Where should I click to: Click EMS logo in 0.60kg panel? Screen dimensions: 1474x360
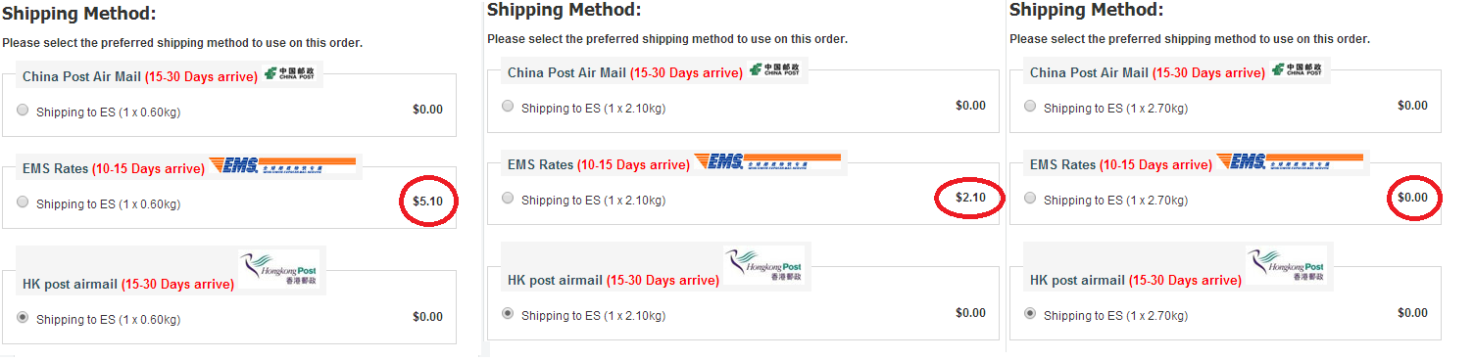point(269,166)
